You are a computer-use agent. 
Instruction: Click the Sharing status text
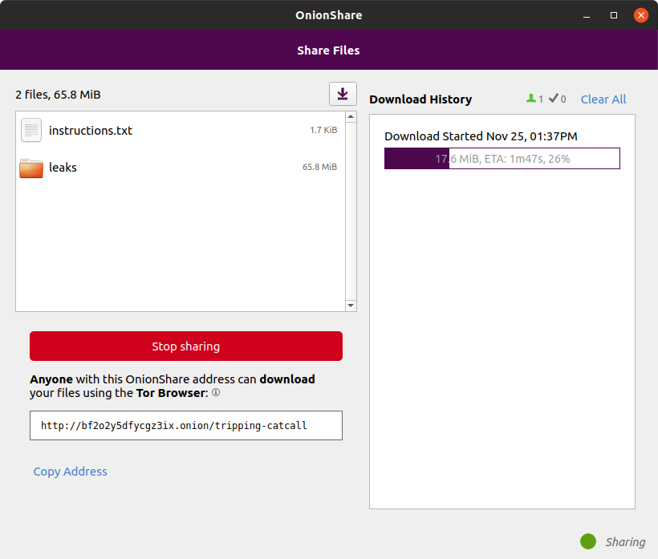(625, 542)
